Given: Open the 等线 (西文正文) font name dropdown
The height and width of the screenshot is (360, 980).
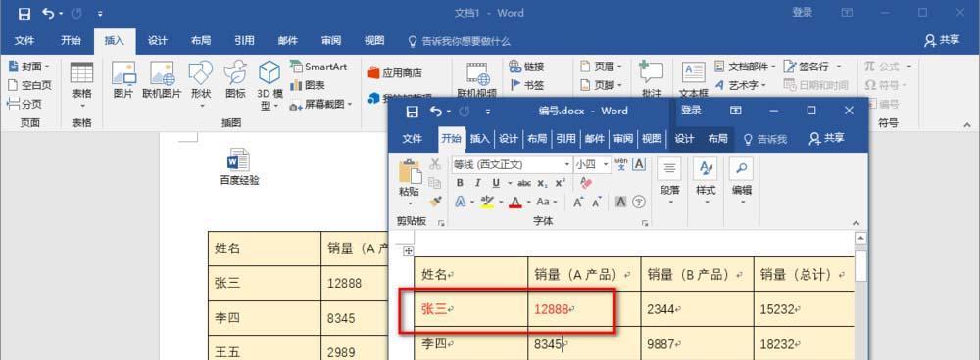Looking at the screenshot, I should point(567,164).
